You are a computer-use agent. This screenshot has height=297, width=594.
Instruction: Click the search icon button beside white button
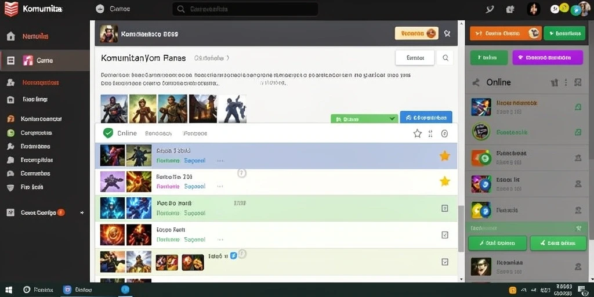445,58
